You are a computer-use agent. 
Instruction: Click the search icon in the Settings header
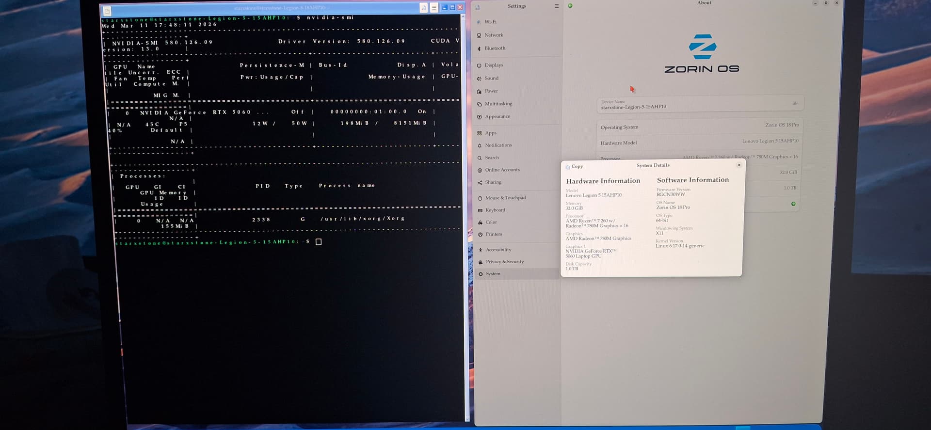coord(478,7)
